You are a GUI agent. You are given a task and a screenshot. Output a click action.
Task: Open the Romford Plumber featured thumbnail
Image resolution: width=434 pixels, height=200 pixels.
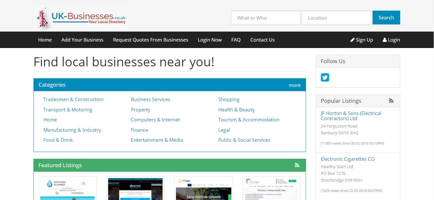coord(68,188)
